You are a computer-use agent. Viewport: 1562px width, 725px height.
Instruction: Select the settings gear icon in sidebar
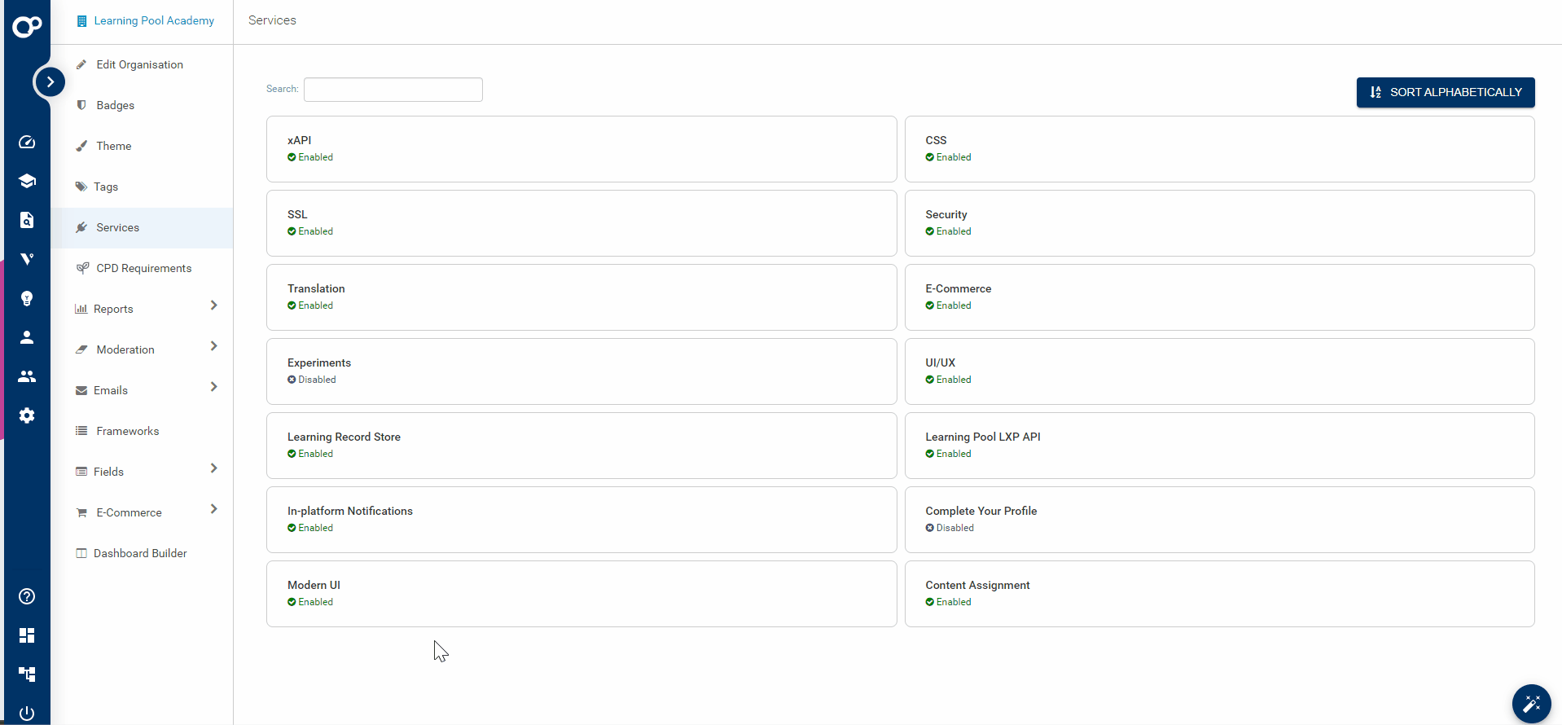pos(27,415)
